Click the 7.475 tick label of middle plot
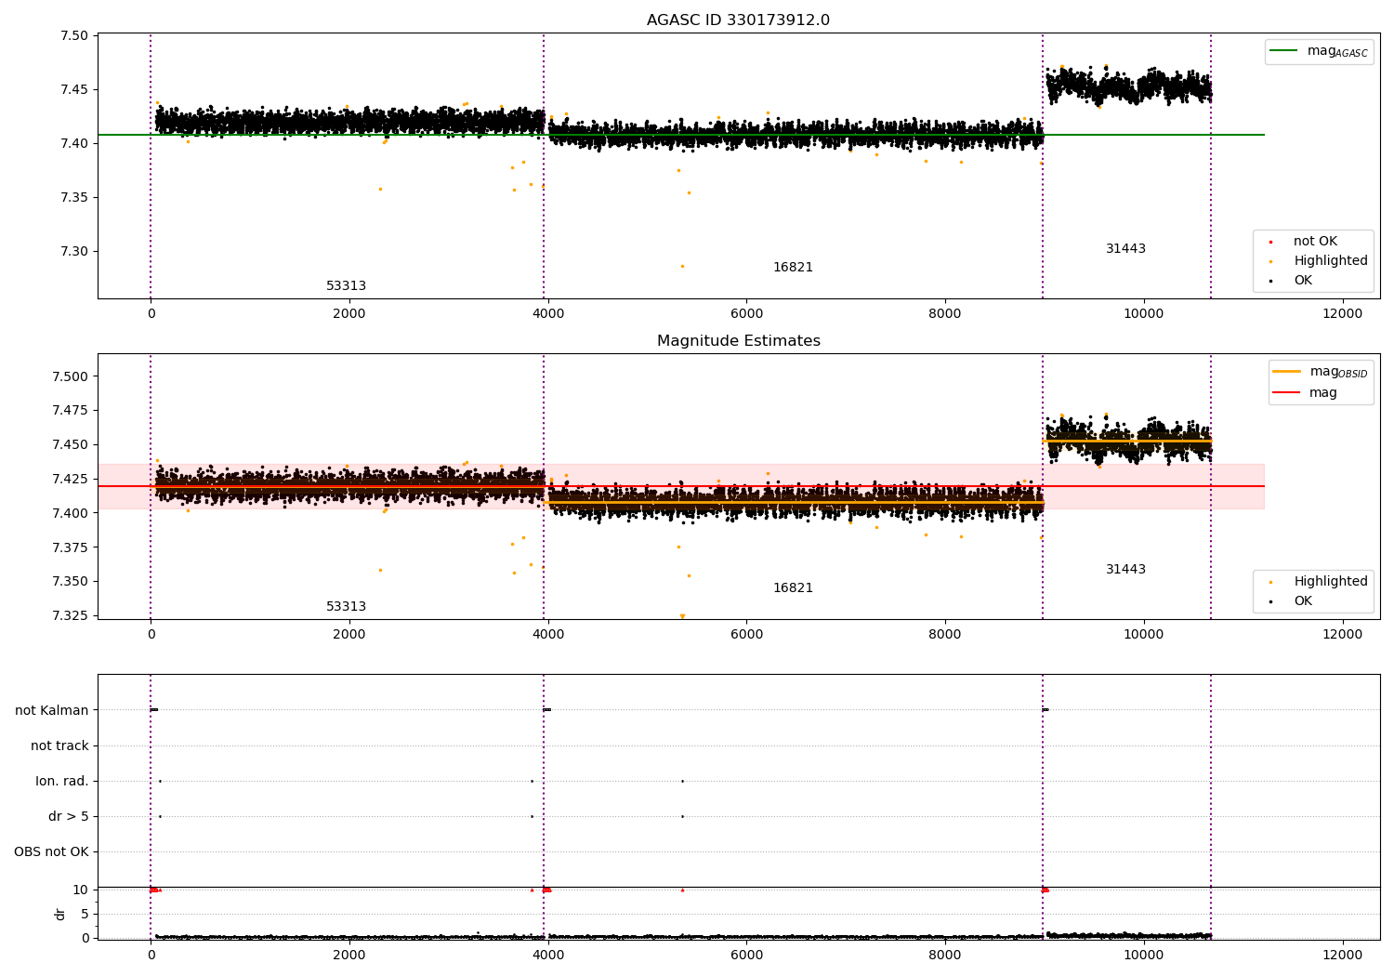Screen dimensions: 1394x976 tap(70, 411)
